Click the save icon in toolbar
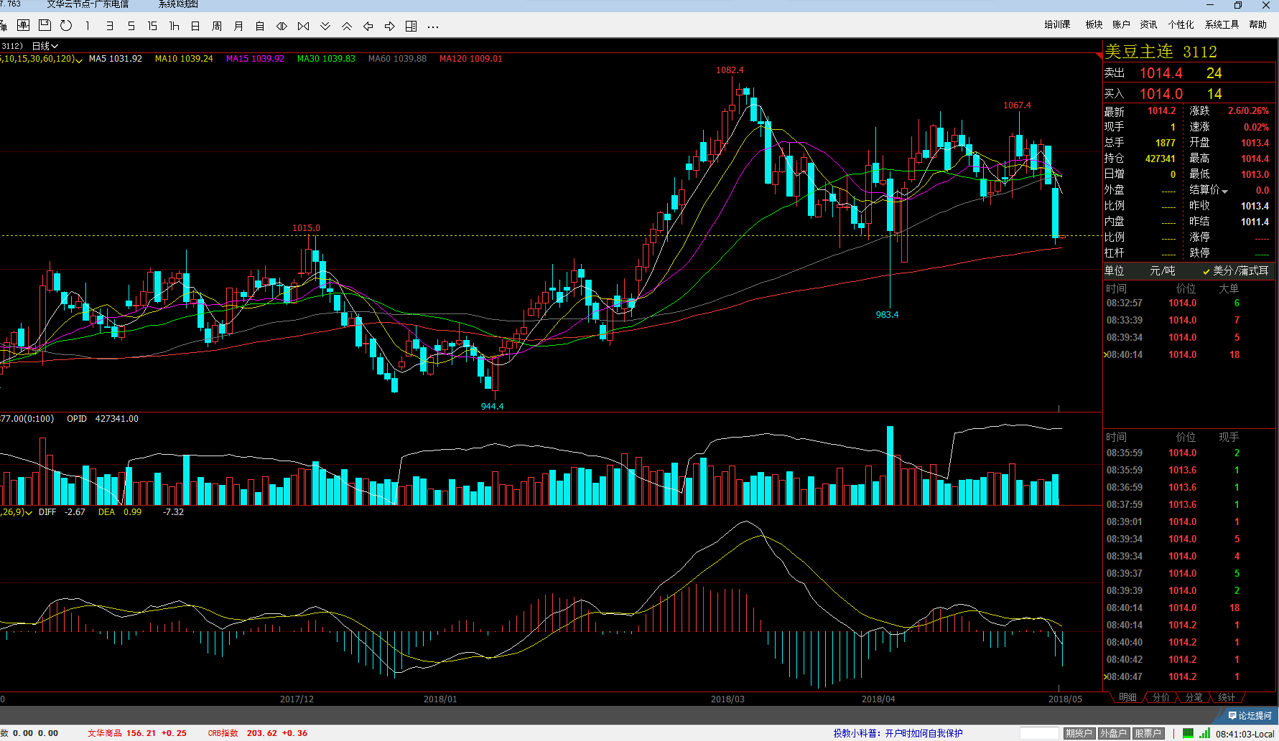Viewport: 1279px width, 741px height. point(45,26)
